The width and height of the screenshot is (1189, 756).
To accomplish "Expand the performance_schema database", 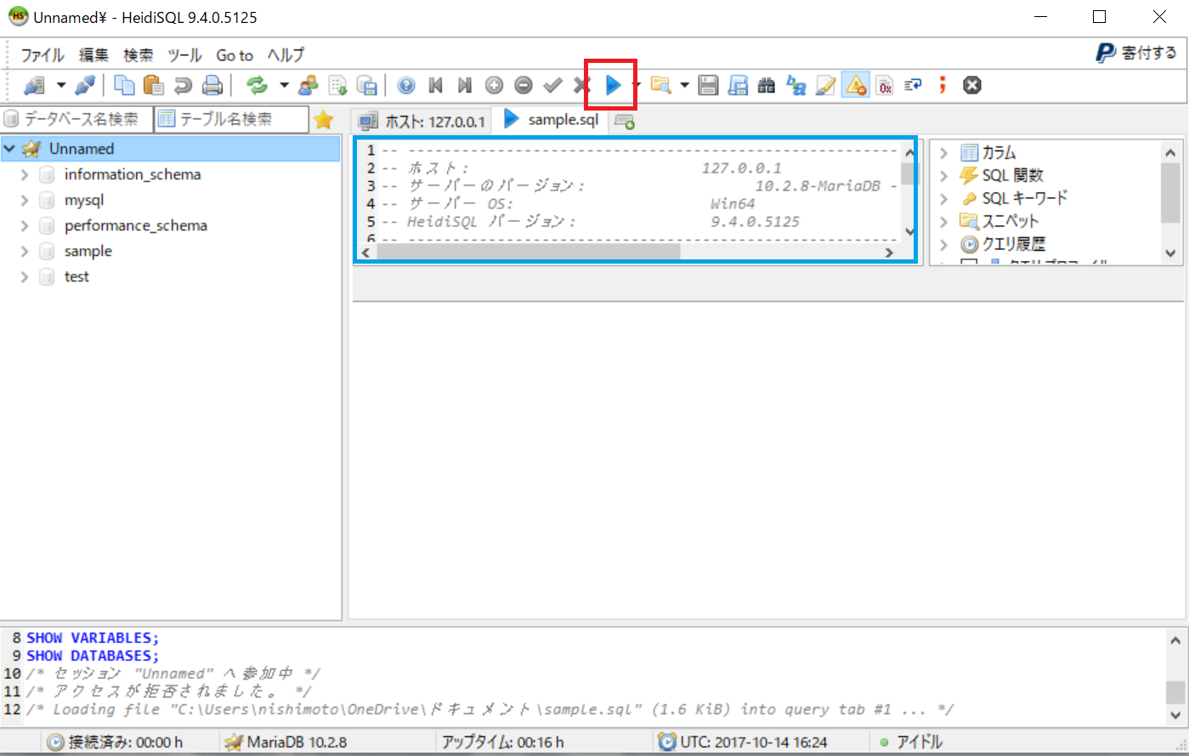I will [25, 225].
